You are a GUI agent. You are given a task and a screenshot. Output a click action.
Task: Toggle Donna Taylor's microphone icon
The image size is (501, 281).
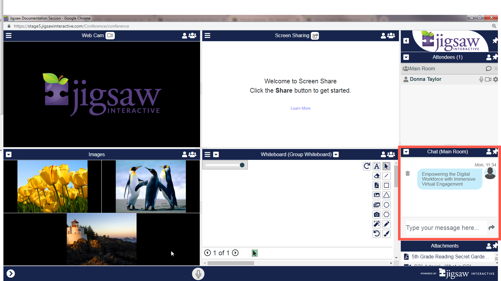pyautogui.click(x=481, y=79)
